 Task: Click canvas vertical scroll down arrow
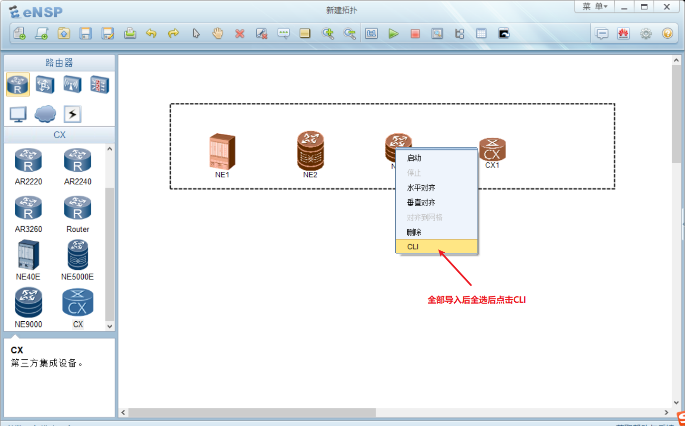[676, 403]
